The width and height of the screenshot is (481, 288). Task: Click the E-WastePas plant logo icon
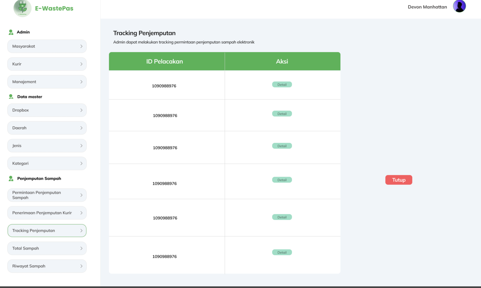pos(22,8)
